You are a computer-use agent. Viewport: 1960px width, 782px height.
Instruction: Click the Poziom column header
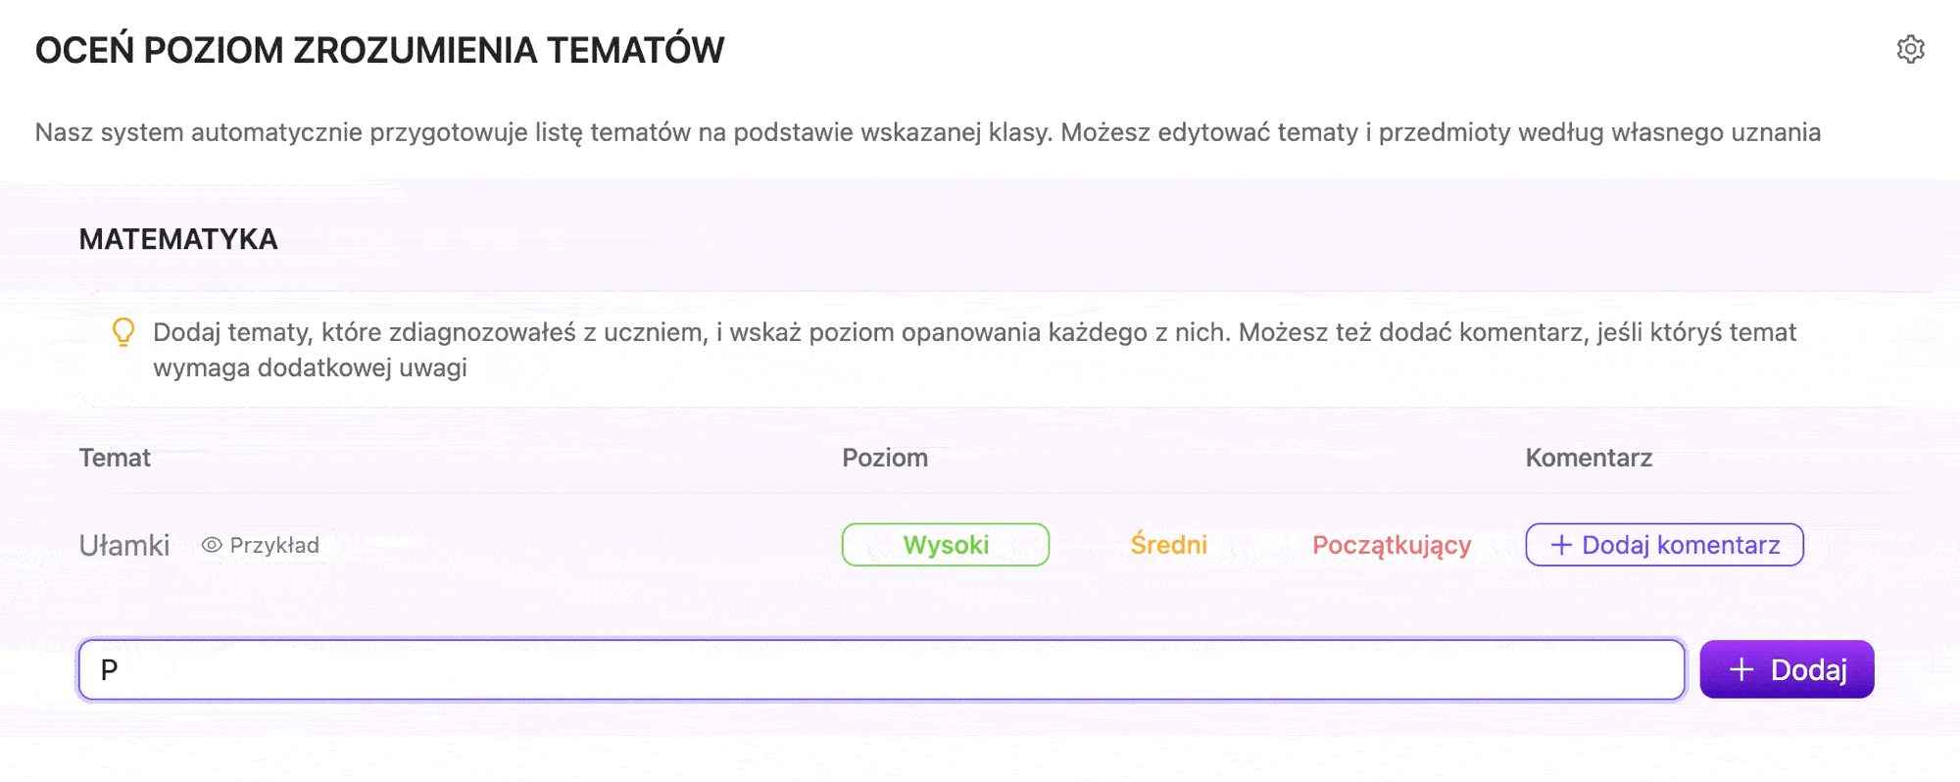[885, 458]
